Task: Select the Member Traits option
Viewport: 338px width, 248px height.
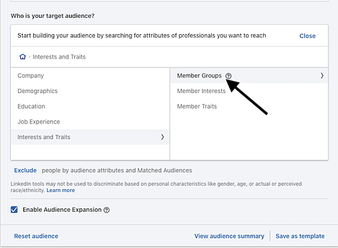Action: (197, 106)
